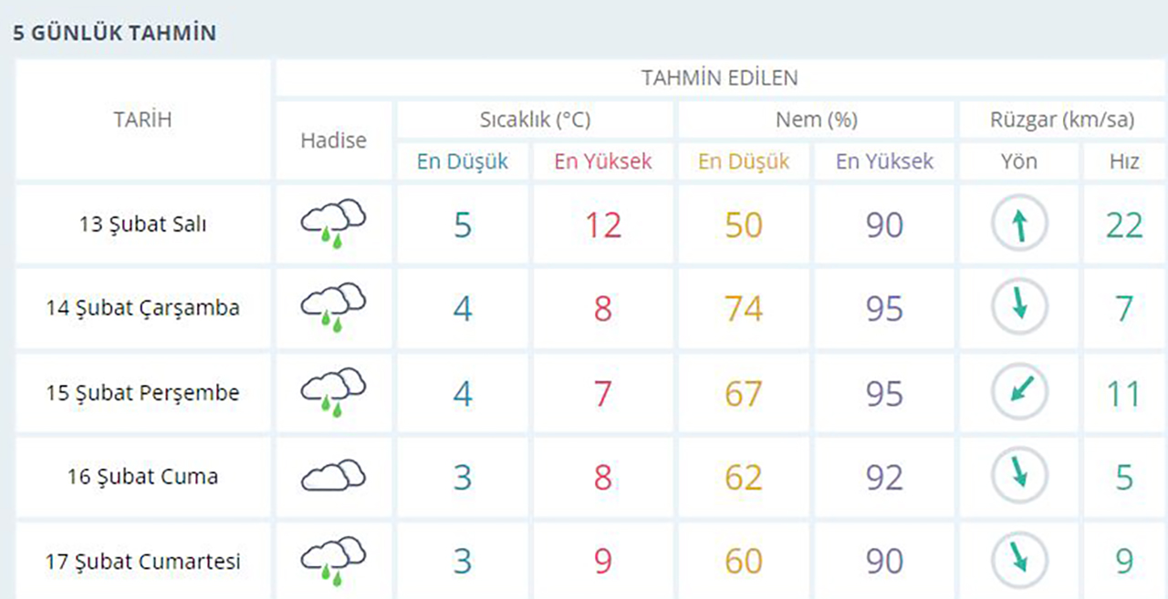The image size is (1168, 599).
Task: Click the rain icon for 14 Şubat Çarşamba
Action: coord(333,307)
